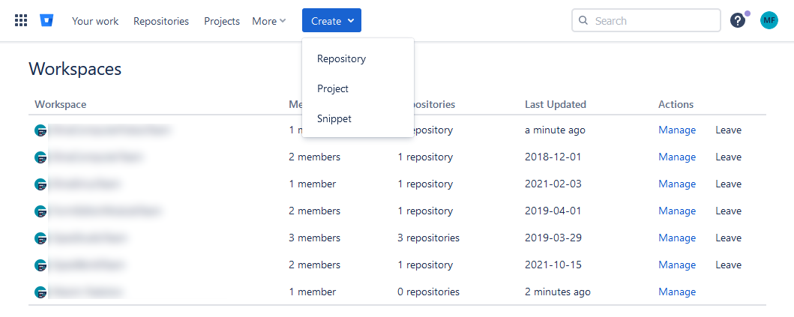Screen dimensions: 794x317
Task: Choose Project from the Create menu
Action: [358, 88]
